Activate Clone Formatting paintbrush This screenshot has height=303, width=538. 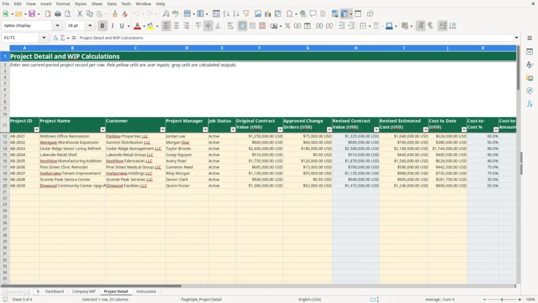click(x=115, y=14)
